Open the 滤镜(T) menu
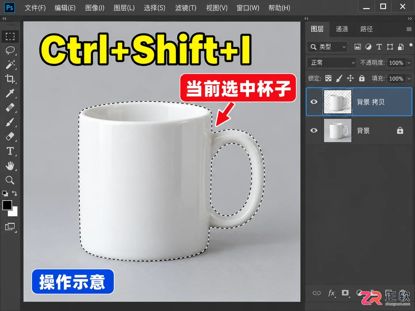 pyautogui.click(x=186, y=8)
